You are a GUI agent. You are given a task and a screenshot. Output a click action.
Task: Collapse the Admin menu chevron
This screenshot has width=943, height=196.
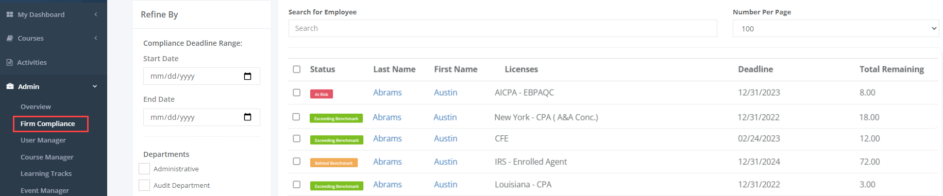(95, 86)
